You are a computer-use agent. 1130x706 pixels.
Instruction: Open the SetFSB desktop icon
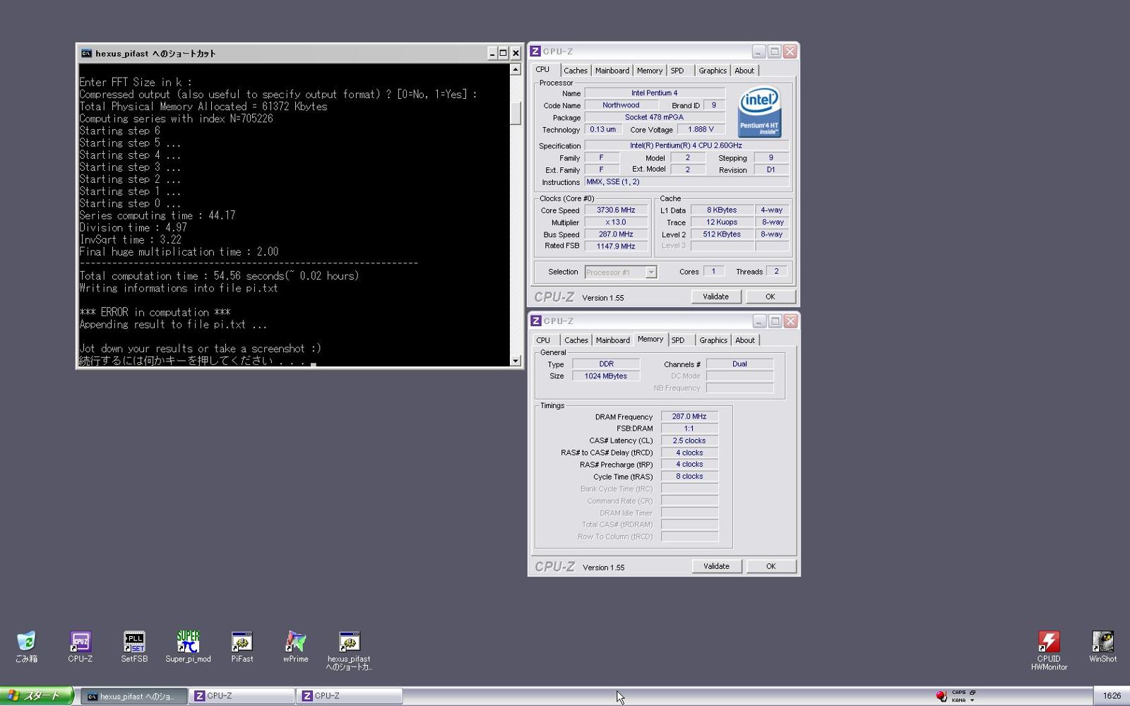coord(134,647)
